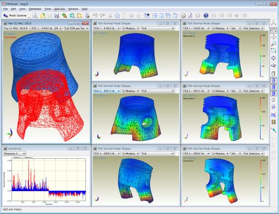
Task: Click the New document toolbar icon
Action: pyautogui.click(x=35, y=16)
